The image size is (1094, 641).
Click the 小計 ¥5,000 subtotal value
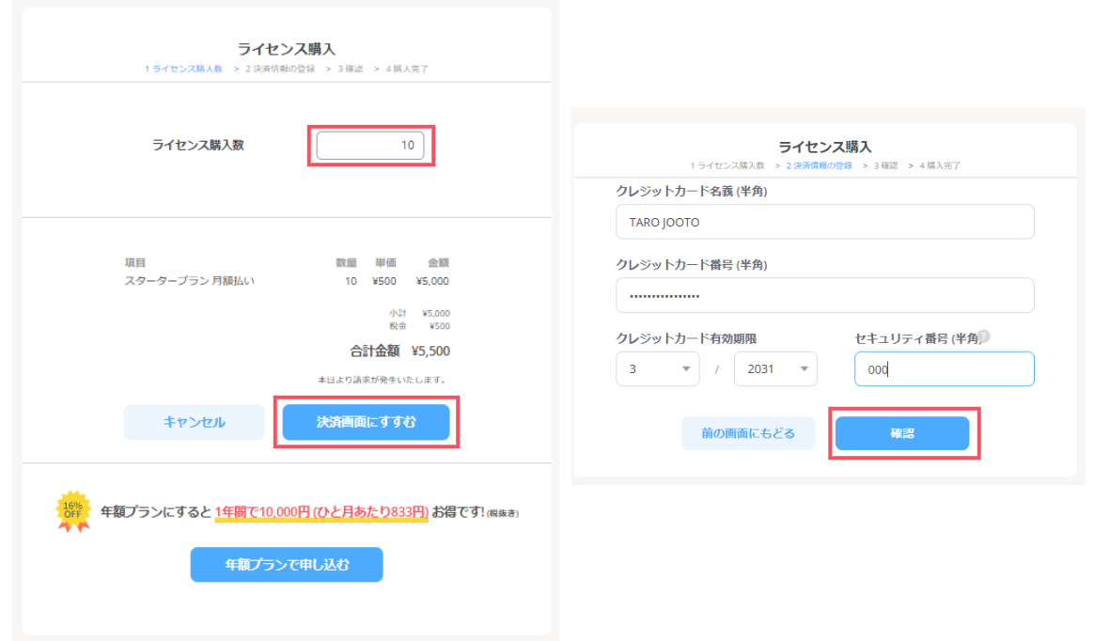(x=436, y=314)
